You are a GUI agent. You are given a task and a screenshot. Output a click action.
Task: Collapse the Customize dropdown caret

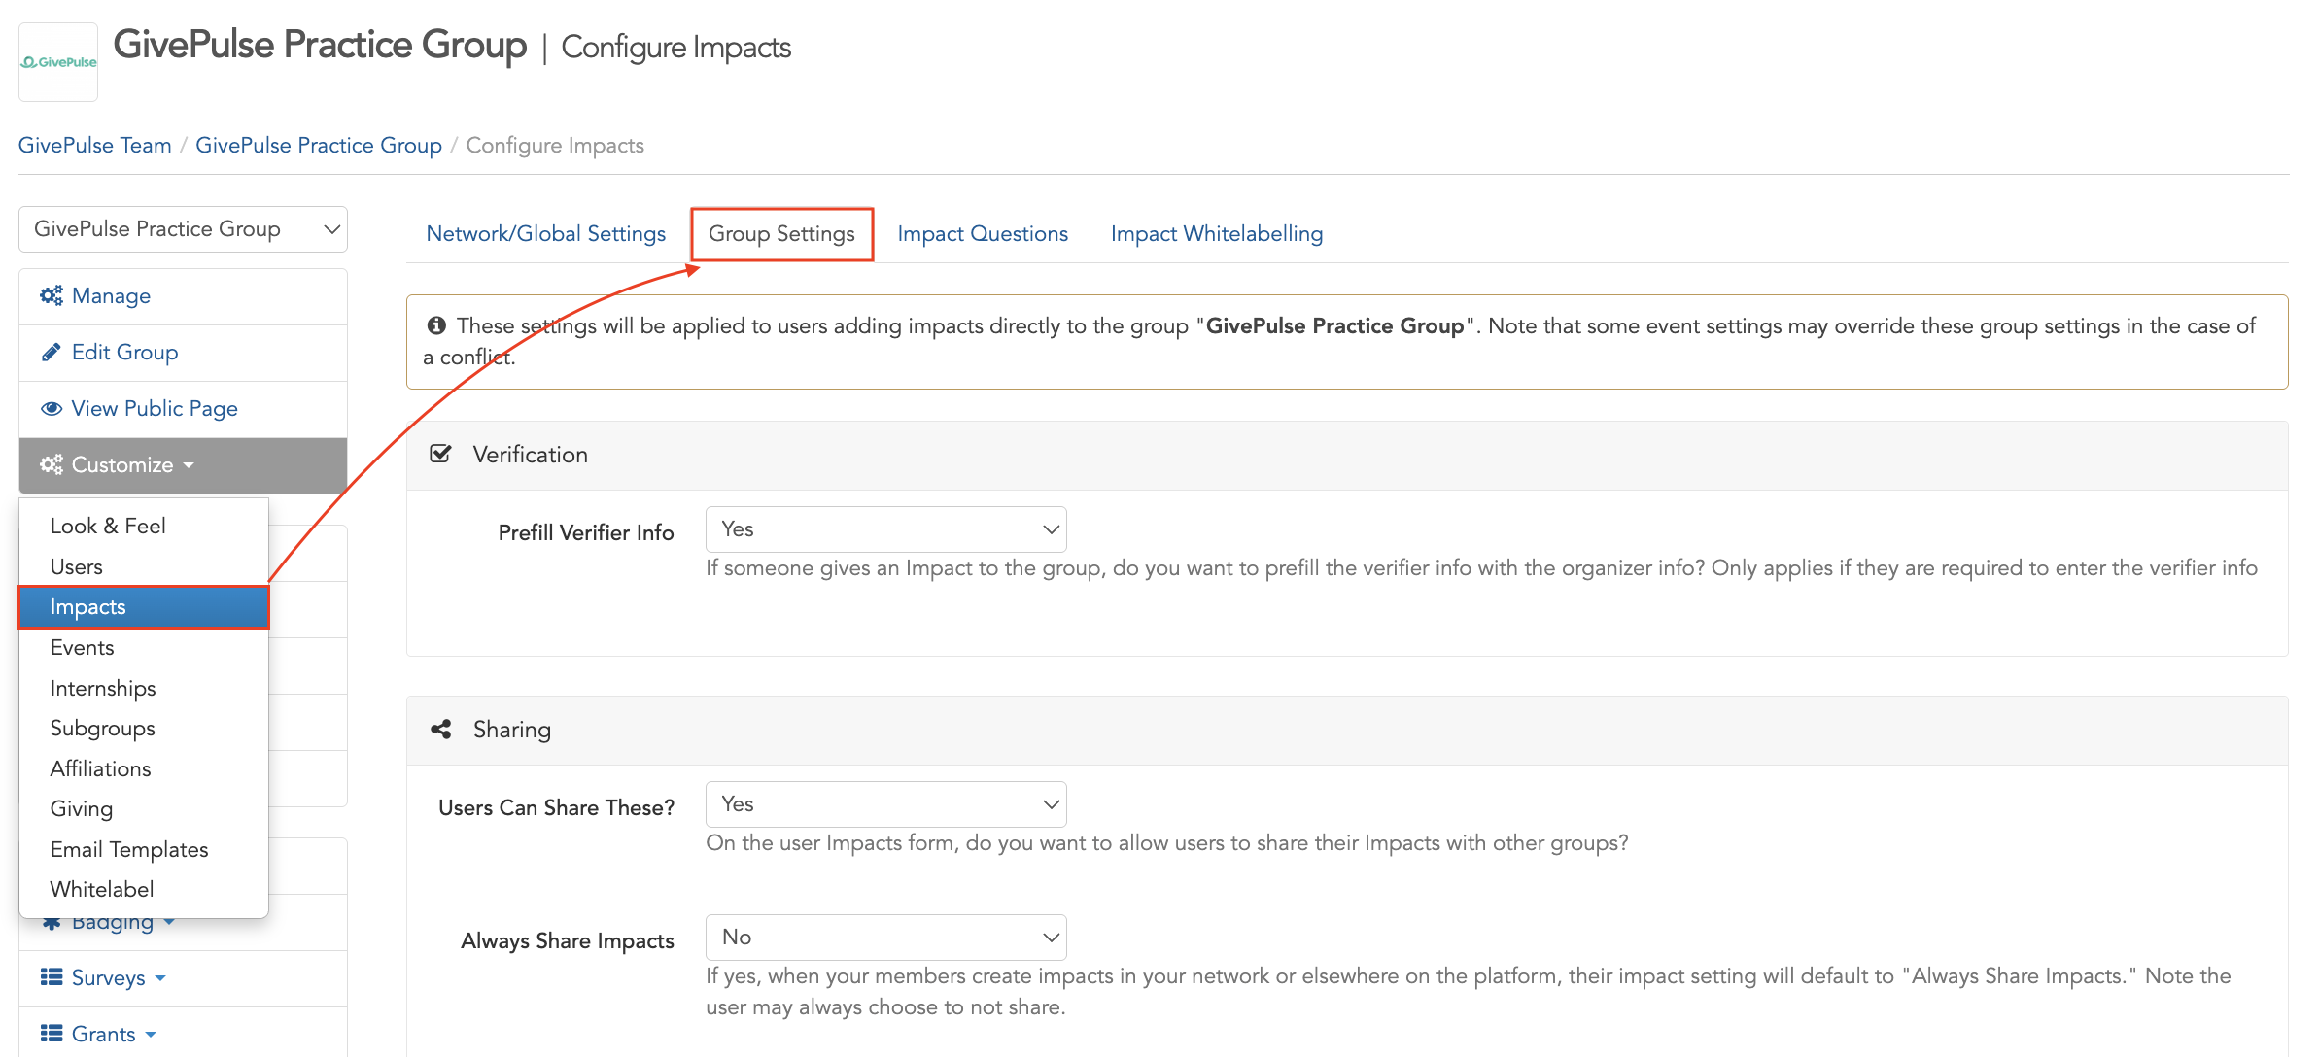tap(189, 465)
